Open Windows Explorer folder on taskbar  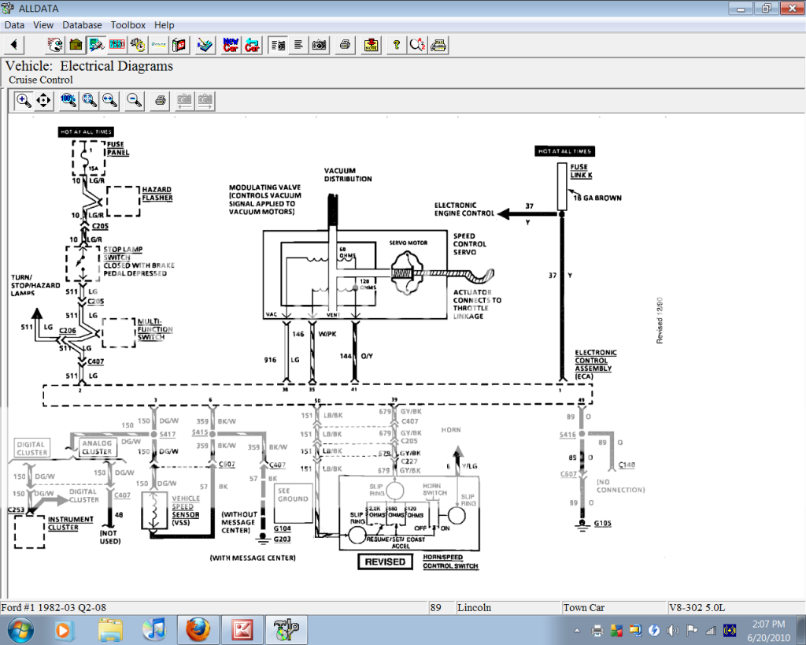109,630
